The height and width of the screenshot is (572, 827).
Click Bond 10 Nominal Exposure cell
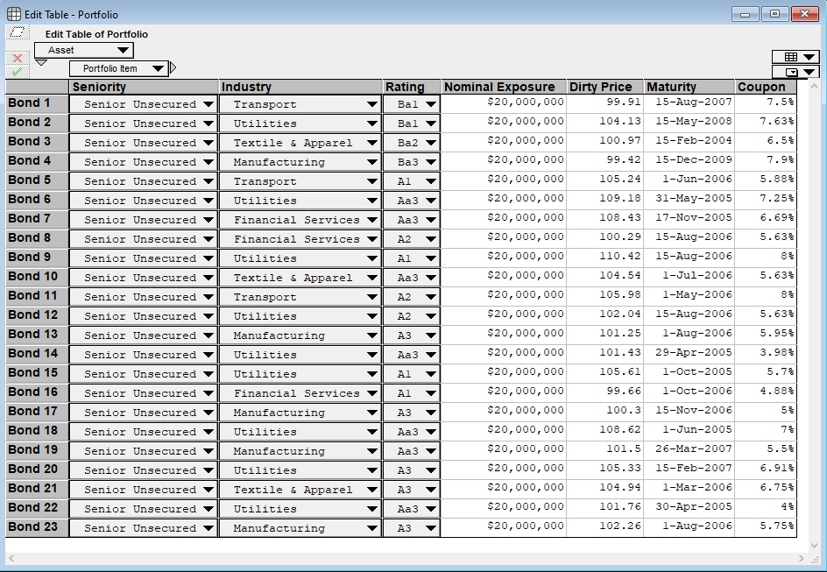click(504, 277)
